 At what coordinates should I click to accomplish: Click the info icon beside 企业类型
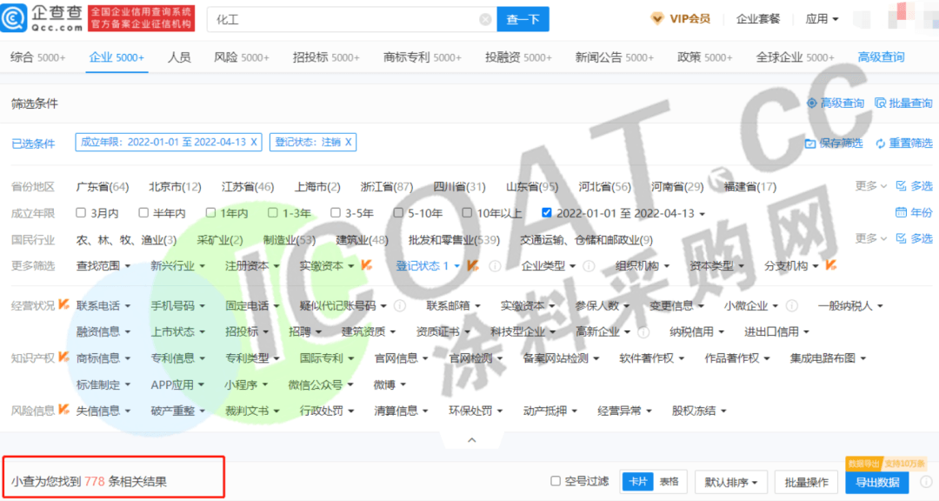(x=589, y=266)
